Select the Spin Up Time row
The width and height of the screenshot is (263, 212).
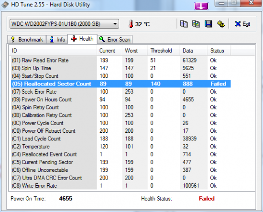point(121,68)
